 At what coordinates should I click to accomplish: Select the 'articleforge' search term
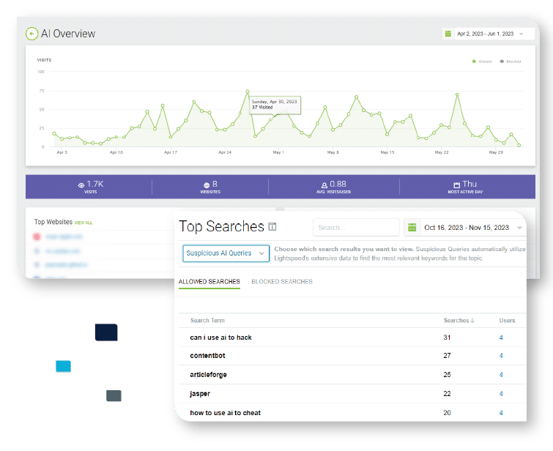(208, 375)
